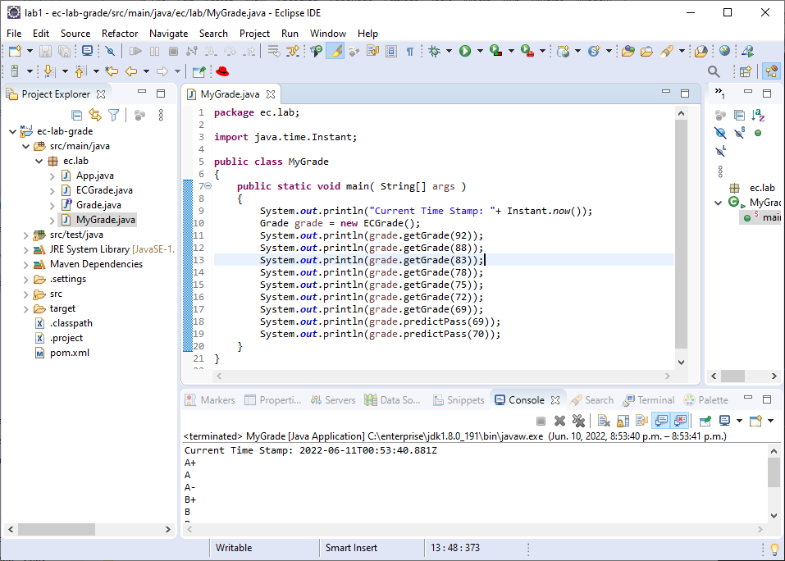
Task: Click the Next Annotation arrow icon
Action: click(48, 71)
